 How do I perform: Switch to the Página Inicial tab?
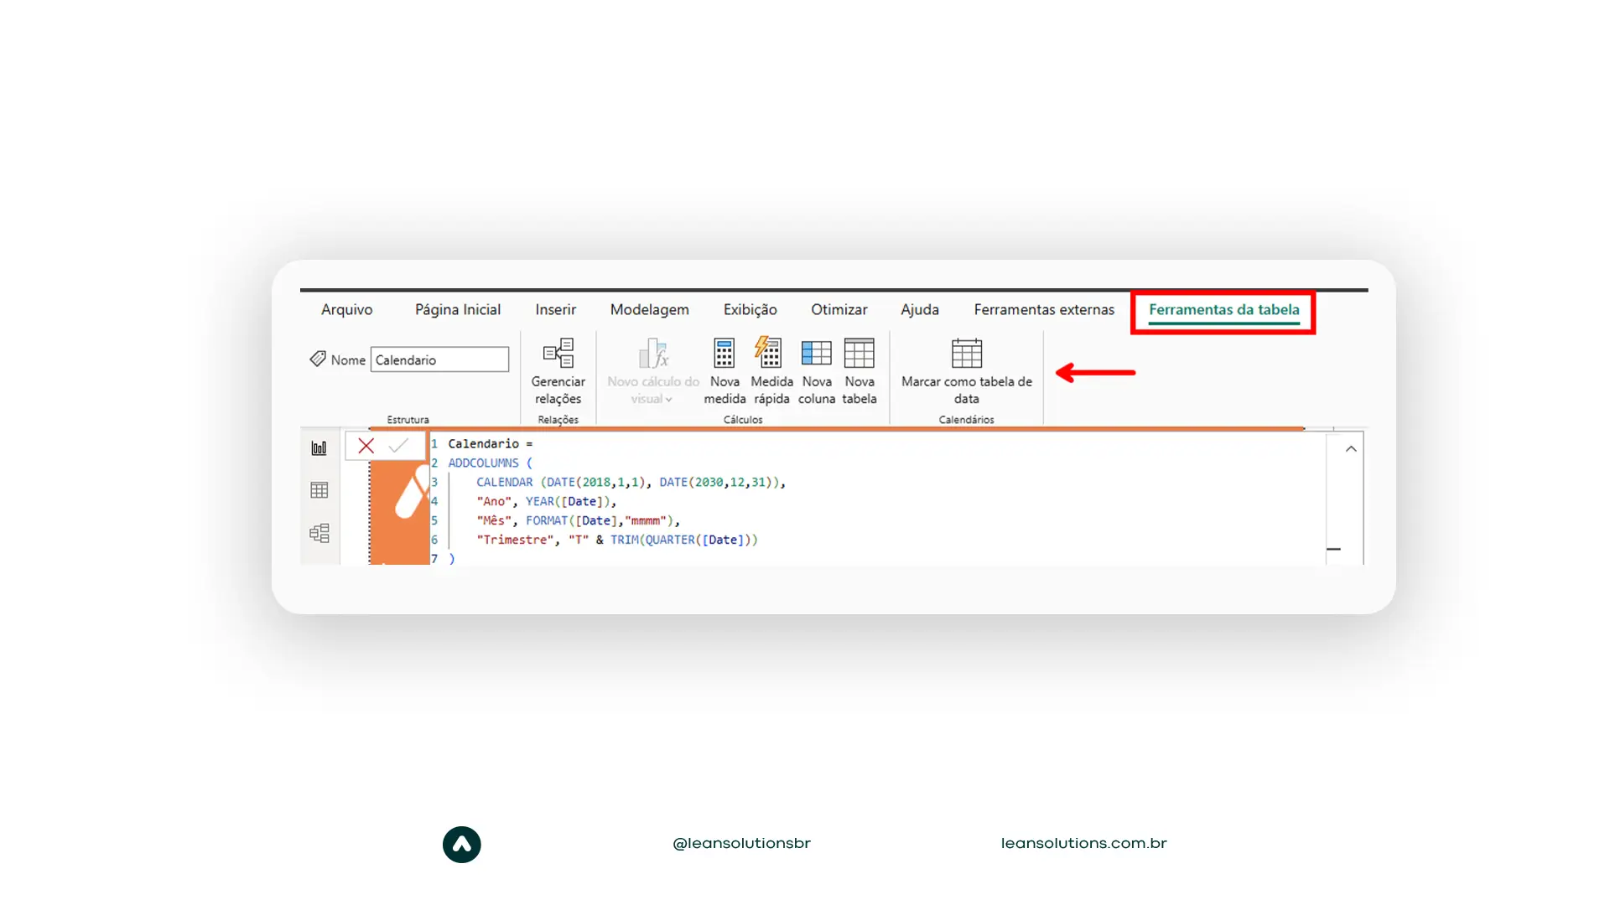coord(457,309)
